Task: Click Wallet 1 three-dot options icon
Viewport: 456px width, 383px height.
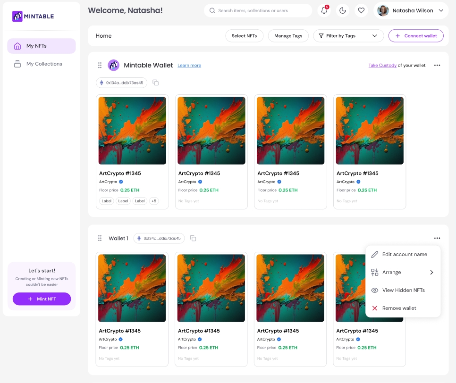Action: pyautogui.click(x=437, y=238)
